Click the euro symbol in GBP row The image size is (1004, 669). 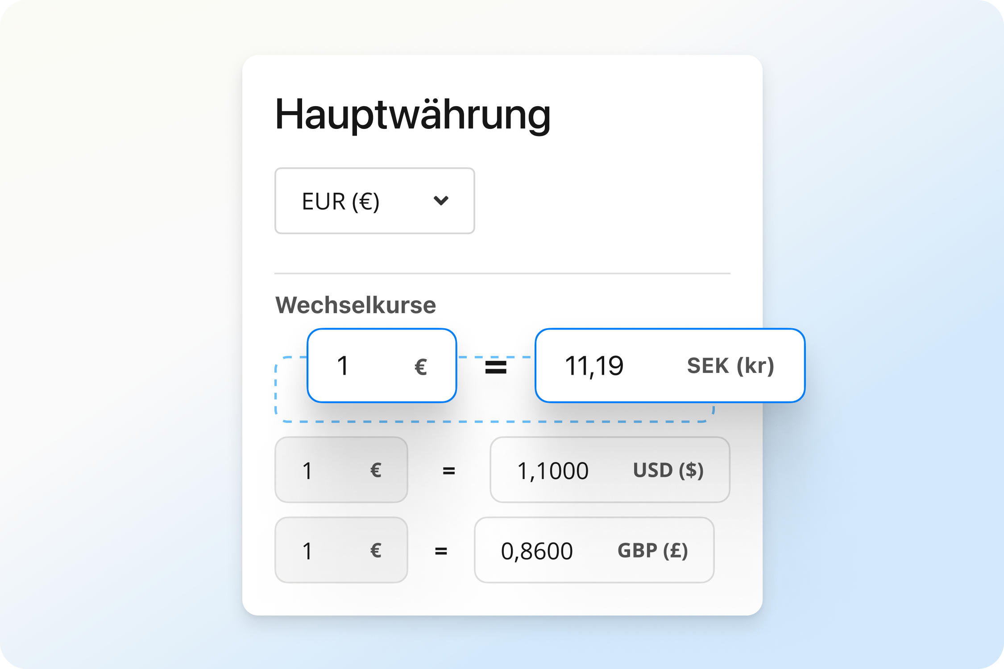point(376,551)
